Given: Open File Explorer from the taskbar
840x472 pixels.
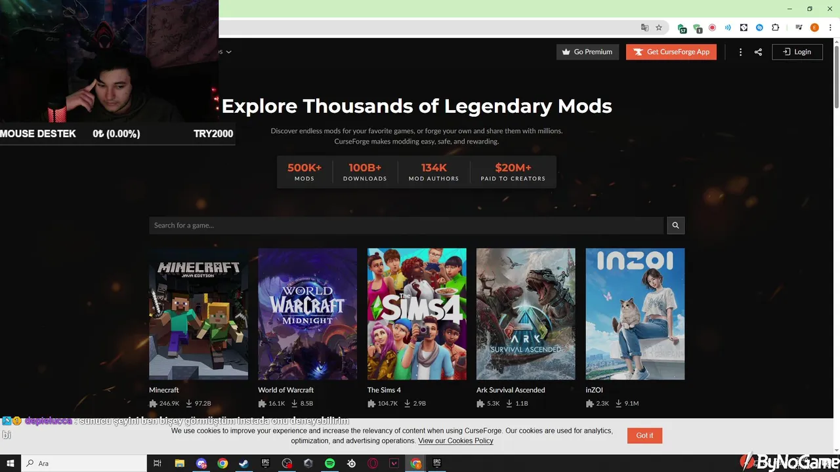Looking at the screenshot, I should pos(179,463).
